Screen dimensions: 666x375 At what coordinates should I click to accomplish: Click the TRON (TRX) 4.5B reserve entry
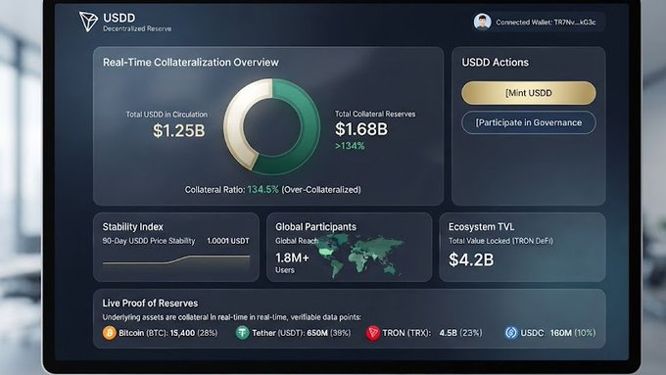pyautogui.click(x=424, y=333)
